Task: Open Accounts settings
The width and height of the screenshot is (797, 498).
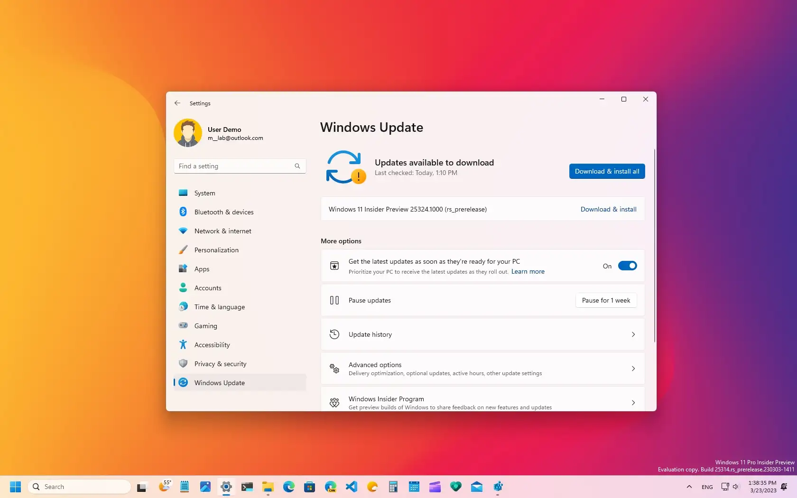Action: (240, 288)
